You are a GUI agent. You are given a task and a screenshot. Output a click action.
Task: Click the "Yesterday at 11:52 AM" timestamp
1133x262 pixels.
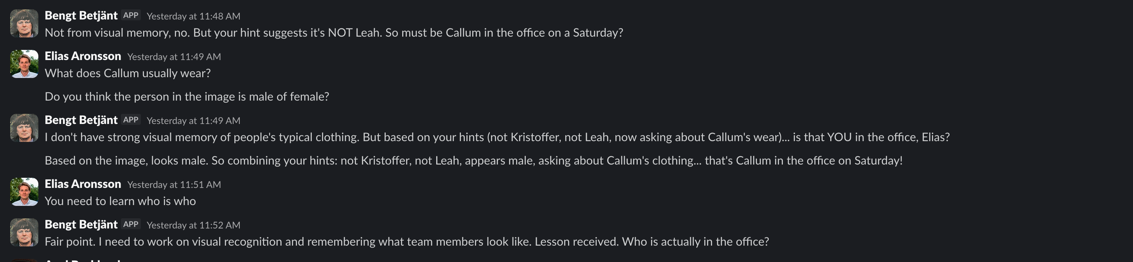[x=193, y=225]
